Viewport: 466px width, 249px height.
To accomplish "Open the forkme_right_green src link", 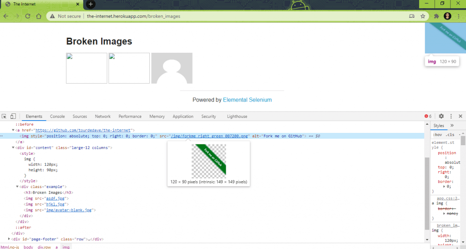I will pos(209,136).
